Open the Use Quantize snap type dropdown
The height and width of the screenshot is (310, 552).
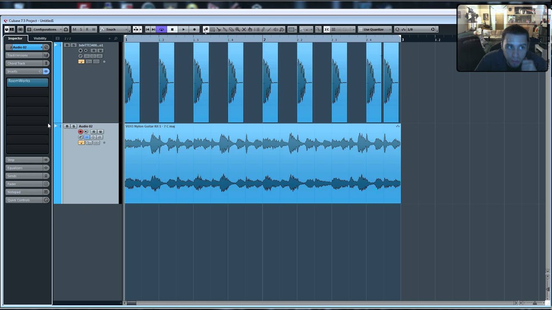click(374, 29)
